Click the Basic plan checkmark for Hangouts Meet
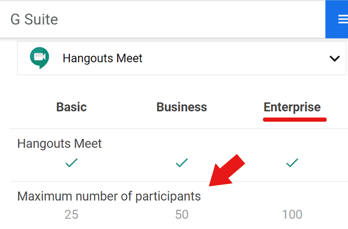 tap(72, 163)
